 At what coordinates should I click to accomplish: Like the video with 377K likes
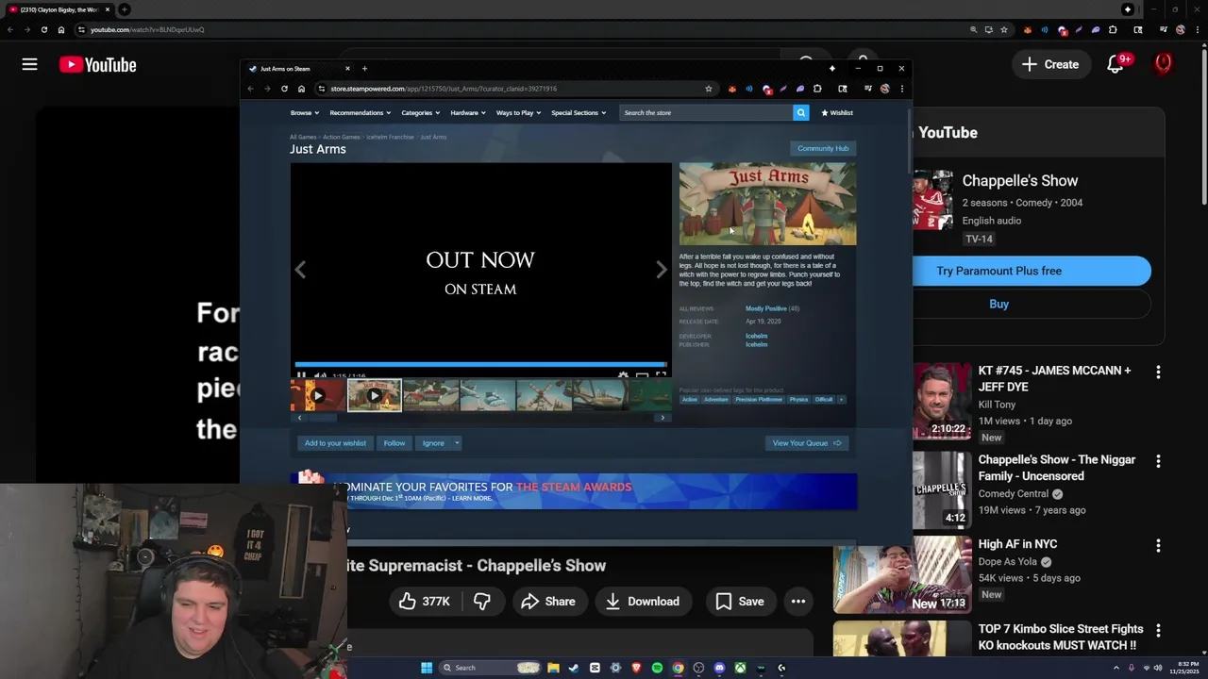[x=424, y=602]
